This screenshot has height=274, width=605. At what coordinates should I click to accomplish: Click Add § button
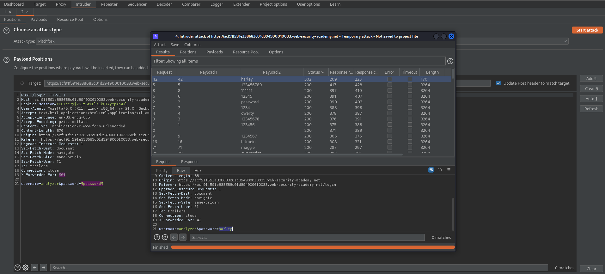(591, 78)
